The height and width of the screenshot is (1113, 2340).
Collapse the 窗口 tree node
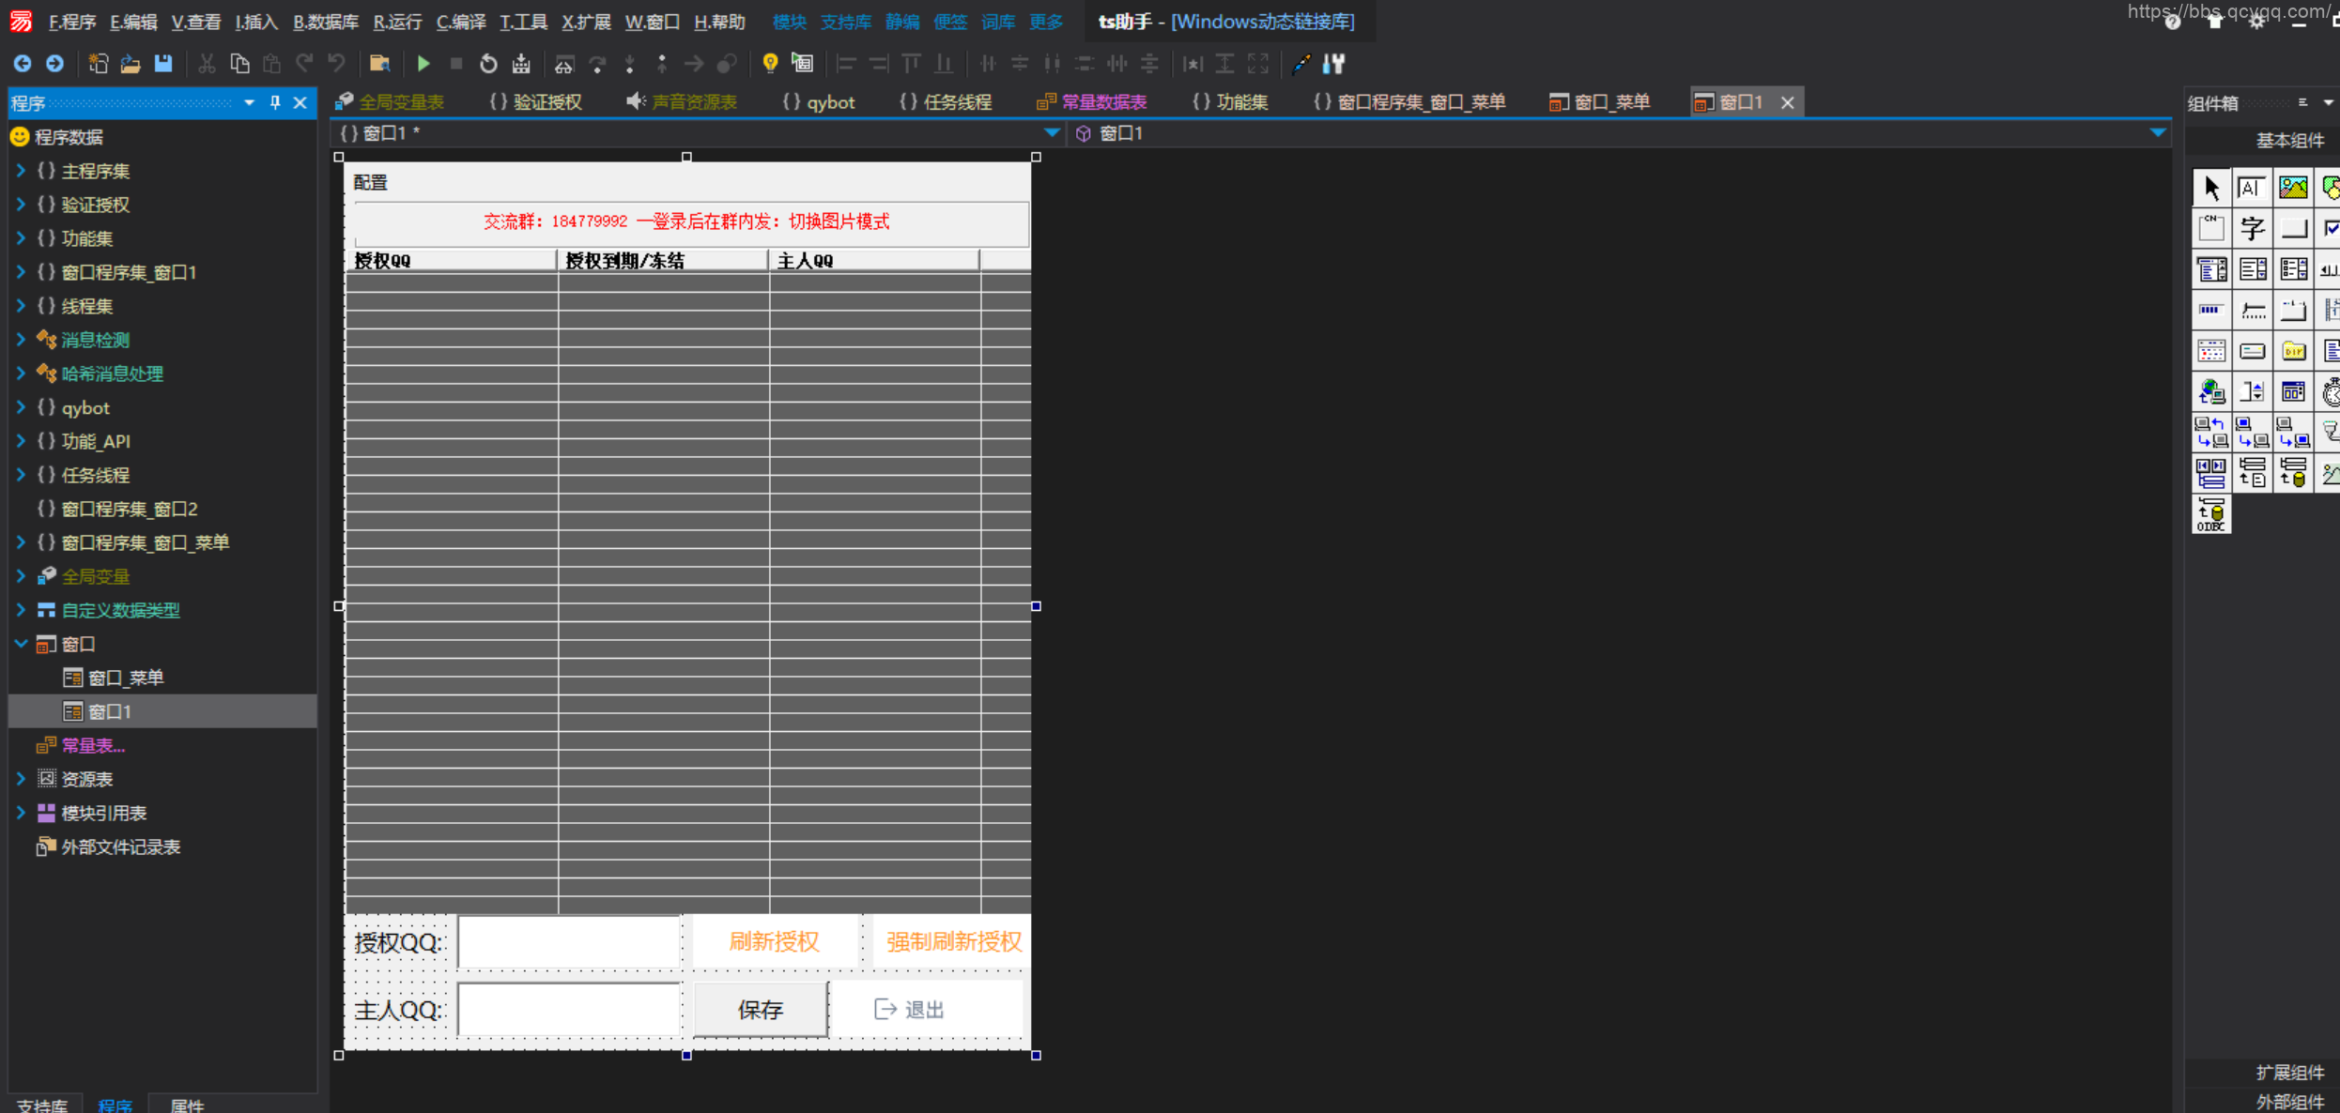pyautogui.click(x=21, y=644)
